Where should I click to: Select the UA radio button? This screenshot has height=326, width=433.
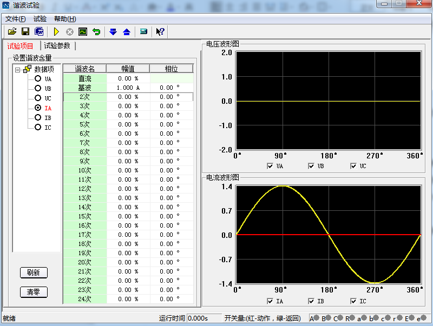coord(38,79)
